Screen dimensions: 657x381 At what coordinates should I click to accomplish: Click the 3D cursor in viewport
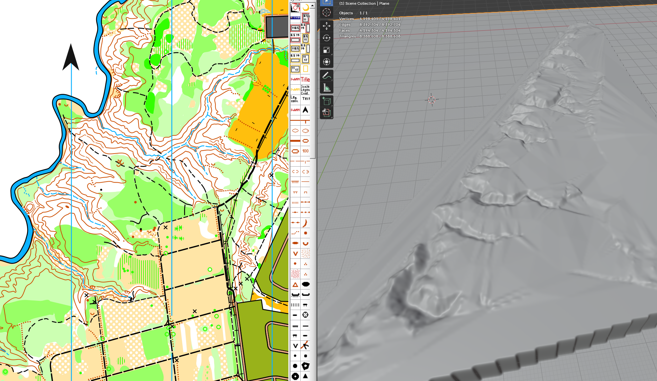[432, 100]
